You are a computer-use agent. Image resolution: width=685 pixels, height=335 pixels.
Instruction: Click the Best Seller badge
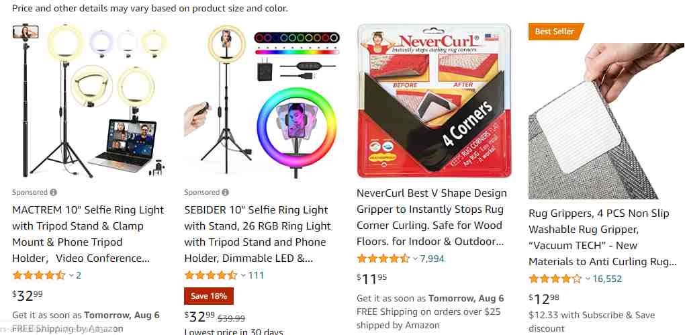tap(555, 32)
